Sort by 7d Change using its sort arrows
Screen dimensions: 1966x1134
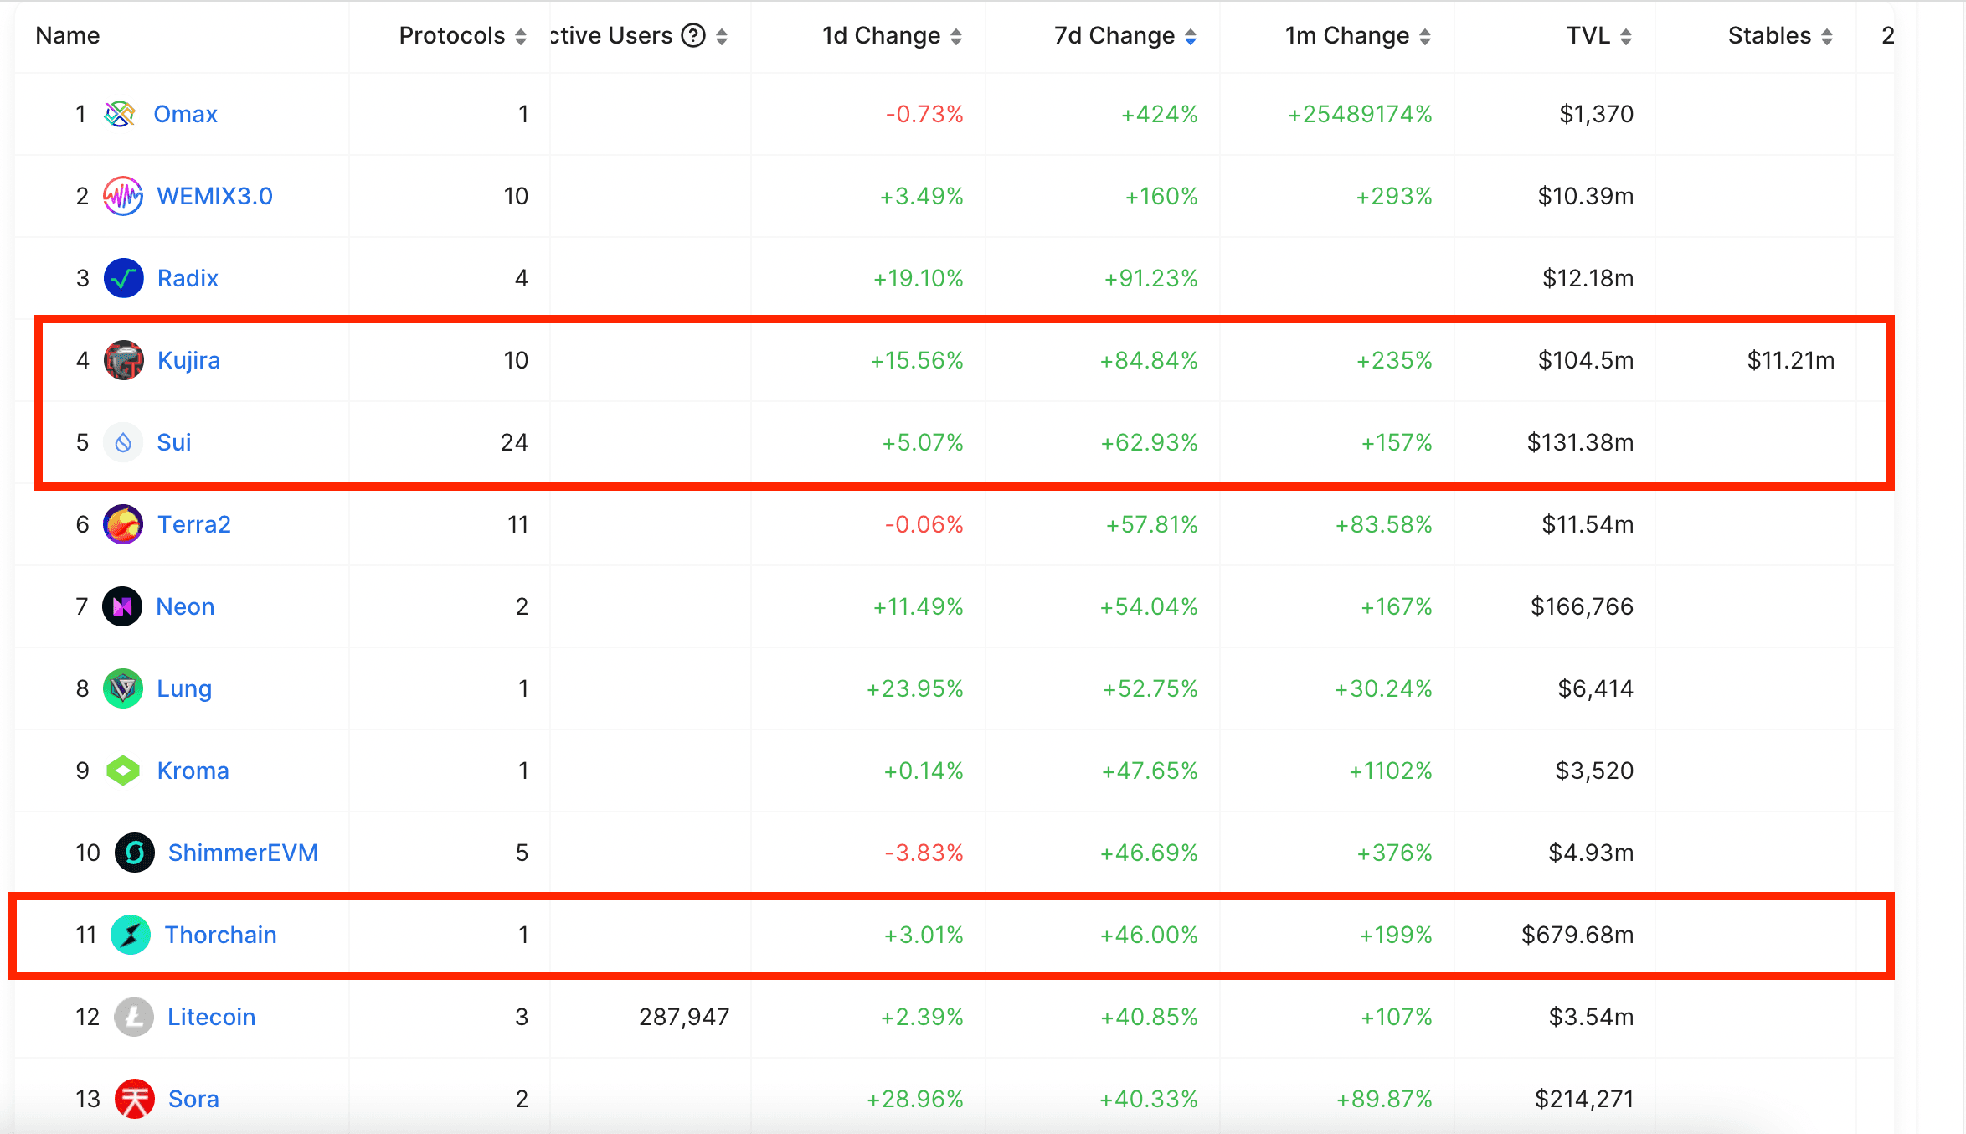[x=1191, y=37]
